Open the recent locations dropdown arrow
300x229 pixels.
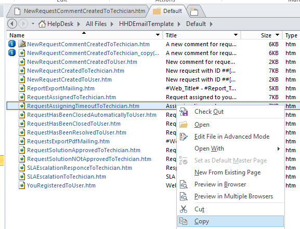(x=33, y=24)
